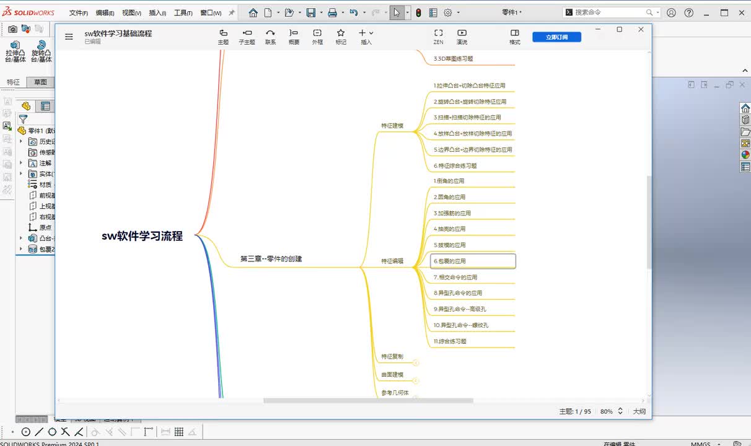Open dropdown arrow next to Print icon

(342, 12)
